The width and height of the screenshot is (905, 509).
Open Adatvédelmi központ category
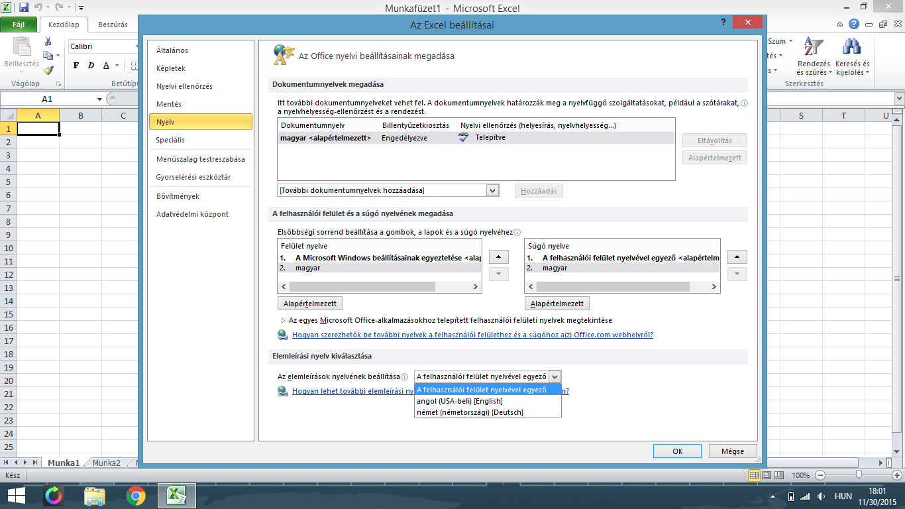(201, 214)
